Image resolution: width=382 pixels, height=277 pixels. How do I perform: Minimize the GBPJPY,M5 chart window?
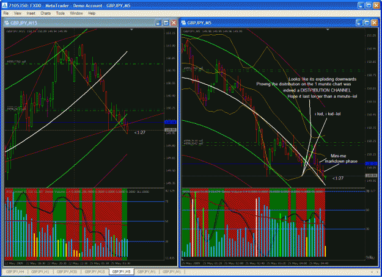click(359, 23)
